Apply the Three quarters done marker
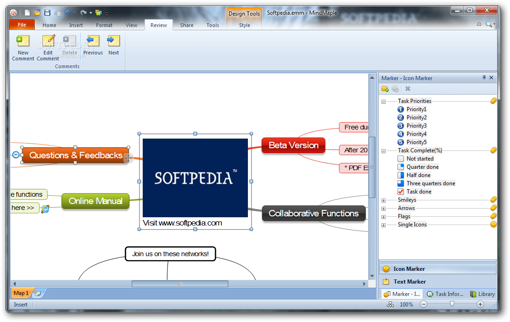 (401, 183)
